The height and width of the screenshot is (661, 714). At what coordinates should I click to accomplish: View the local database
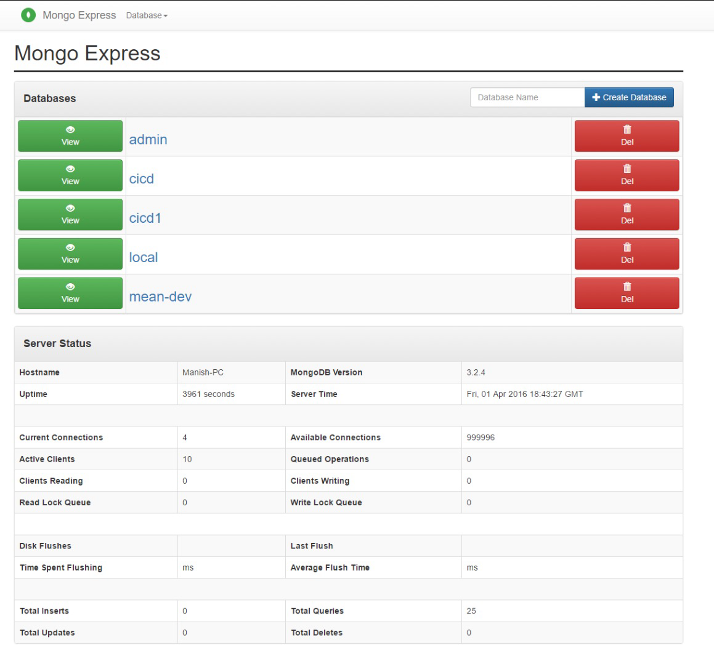tap(70, 254)
